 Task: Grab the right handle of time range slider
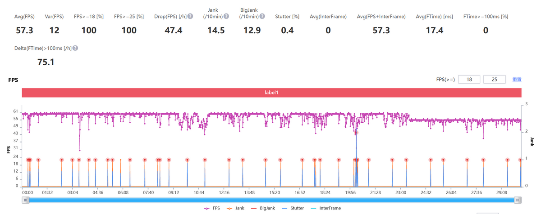(x=518, y=200)
